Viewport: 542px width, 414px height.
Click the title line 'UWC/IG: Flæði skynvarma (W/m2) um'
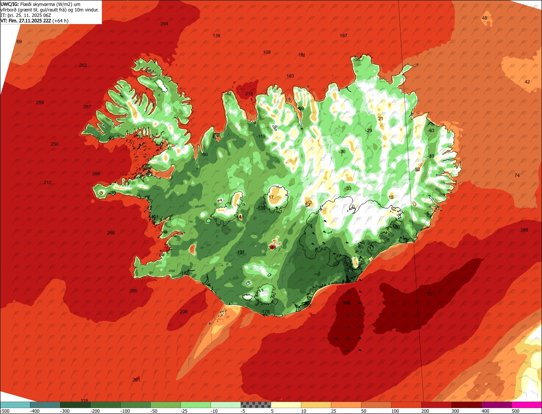pyautogui.click(x=41, y=4)
